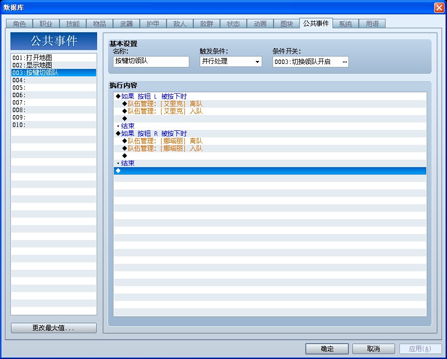This screenshot has width=447, height=359.
Task: Select the [娜塔丽] 离队 command line
Action: click(x=270, y=141)
